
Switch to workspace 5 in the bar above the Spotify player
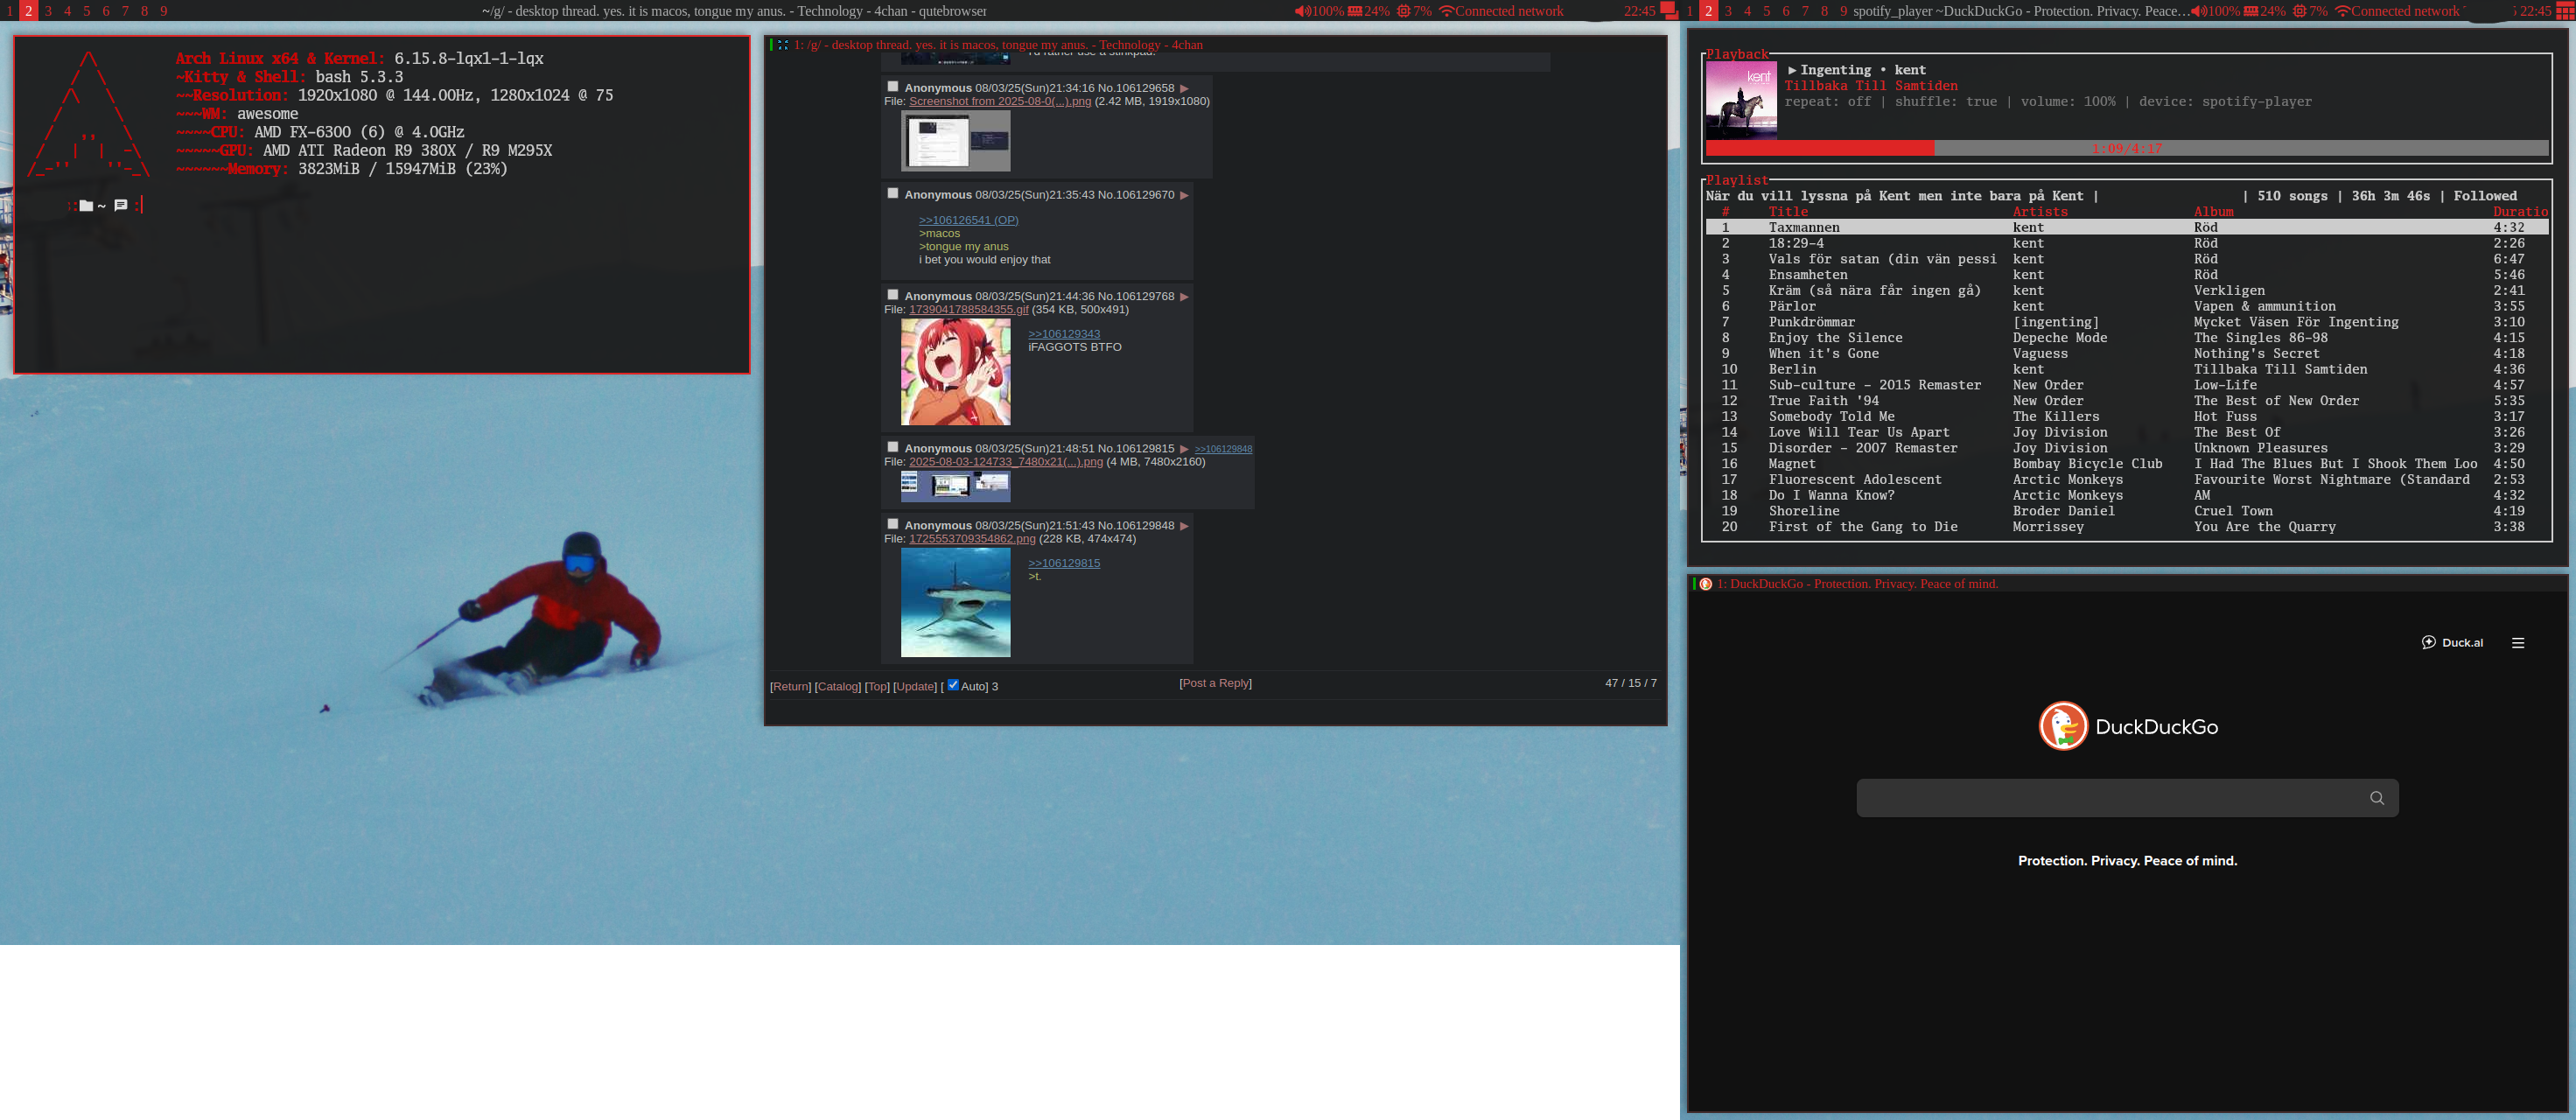(x=1766, y=11)
